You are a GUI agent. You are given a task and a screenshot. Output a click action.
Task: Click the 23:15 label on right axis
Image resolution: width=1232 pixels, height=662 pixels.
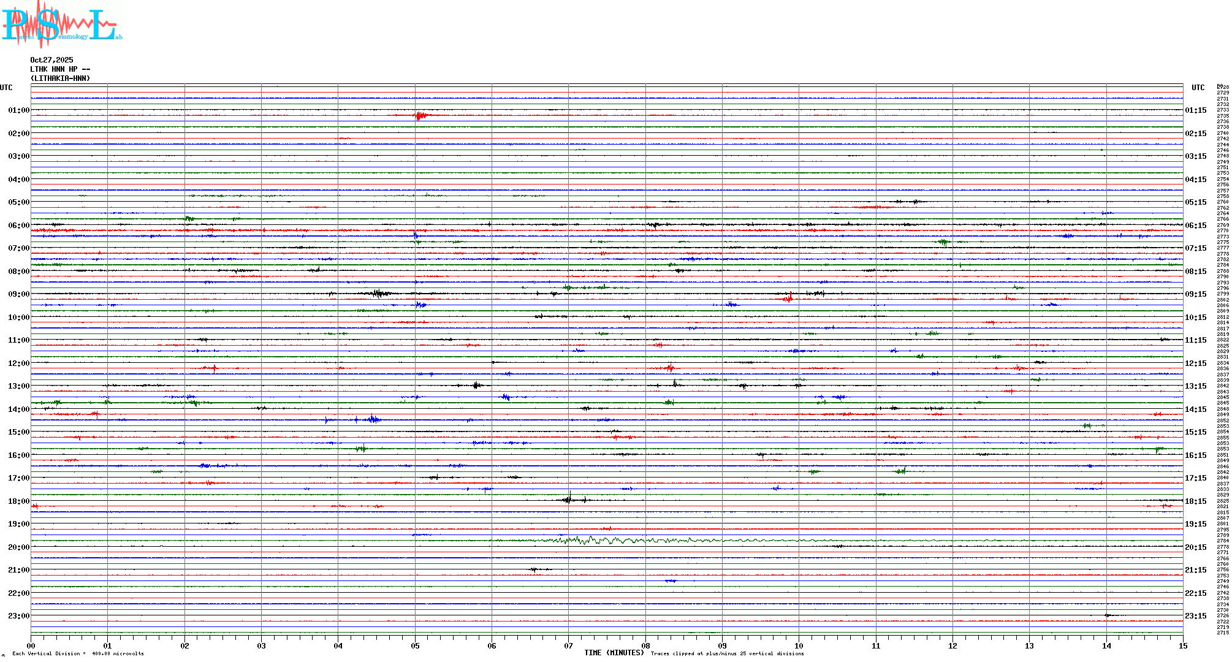coord(1195,616)
